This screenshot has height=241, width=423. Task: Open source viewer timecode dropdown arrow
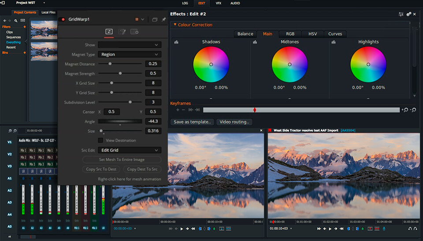(x=135, y=229)
